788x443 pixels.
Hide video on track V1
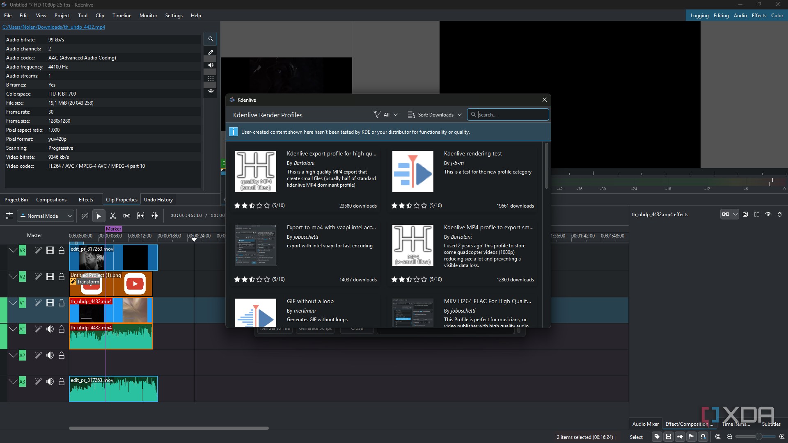[x=50, y=303]
